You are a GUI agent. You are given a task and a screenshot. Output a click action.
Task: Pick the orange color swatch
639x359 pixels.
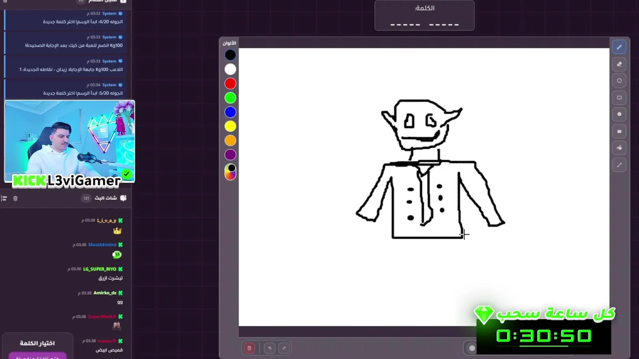pos(230,141)
